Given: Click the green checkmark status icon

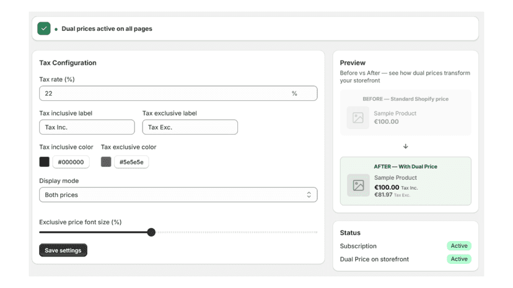Looking at the screenshot, I should [44, 28].
